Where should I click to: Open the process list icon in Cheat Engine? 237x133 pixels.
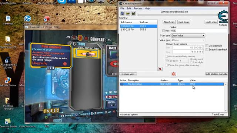(x=122, y=13)
